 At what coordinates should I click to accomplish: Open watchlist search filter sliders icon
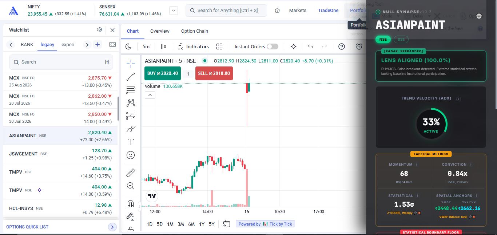click(107, 62)
